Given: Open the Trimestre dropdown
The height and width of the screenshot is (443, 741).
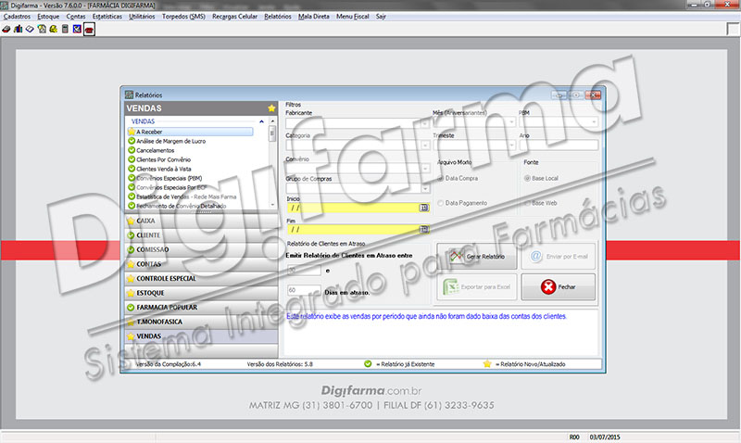Looking at the screenshot, I should point(511,146).
